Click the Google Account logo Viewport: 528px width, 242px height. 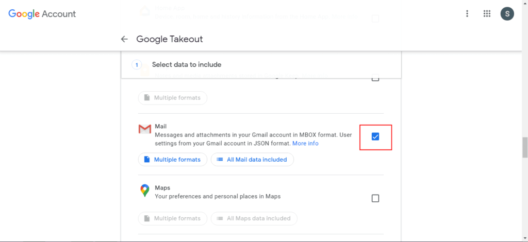click(x=42, y=14)
